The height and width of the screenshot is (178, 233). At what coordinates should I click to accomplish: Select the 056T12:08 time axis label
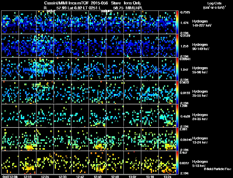point(10,177)
